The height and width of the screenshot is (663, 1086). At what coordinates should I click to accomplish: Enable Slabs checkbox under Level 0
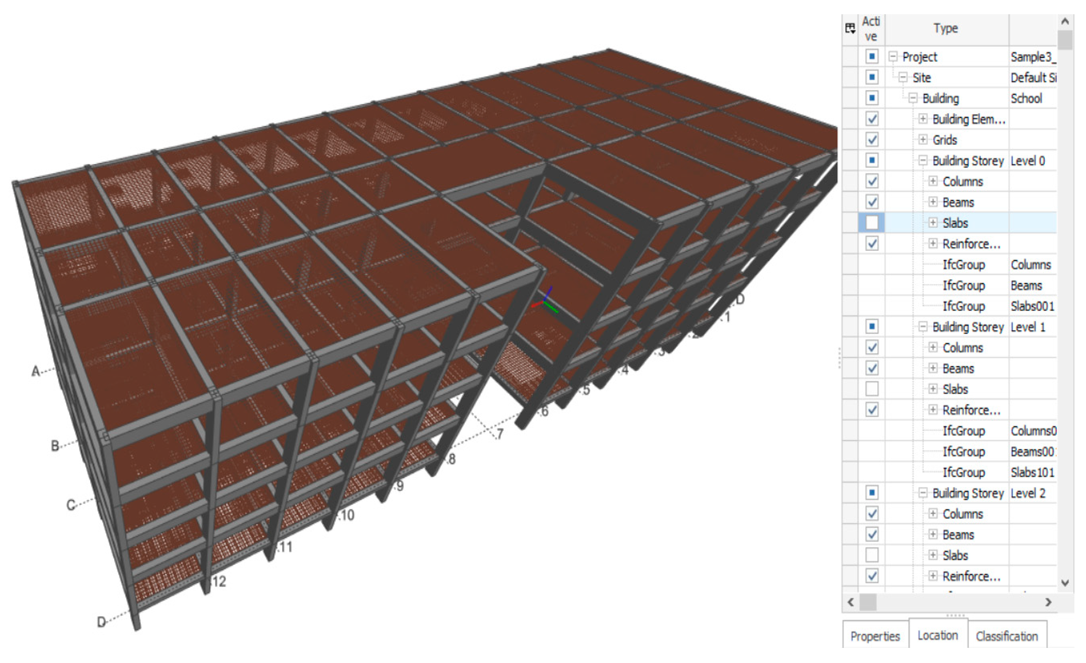pos(871,223)
